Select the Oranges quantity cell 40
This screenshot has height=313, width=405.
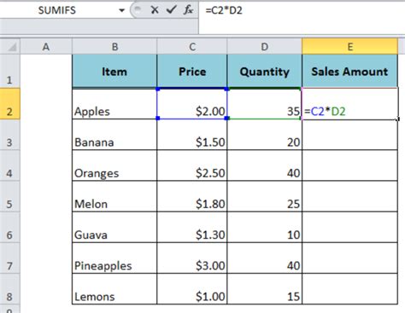pos(265,165)
